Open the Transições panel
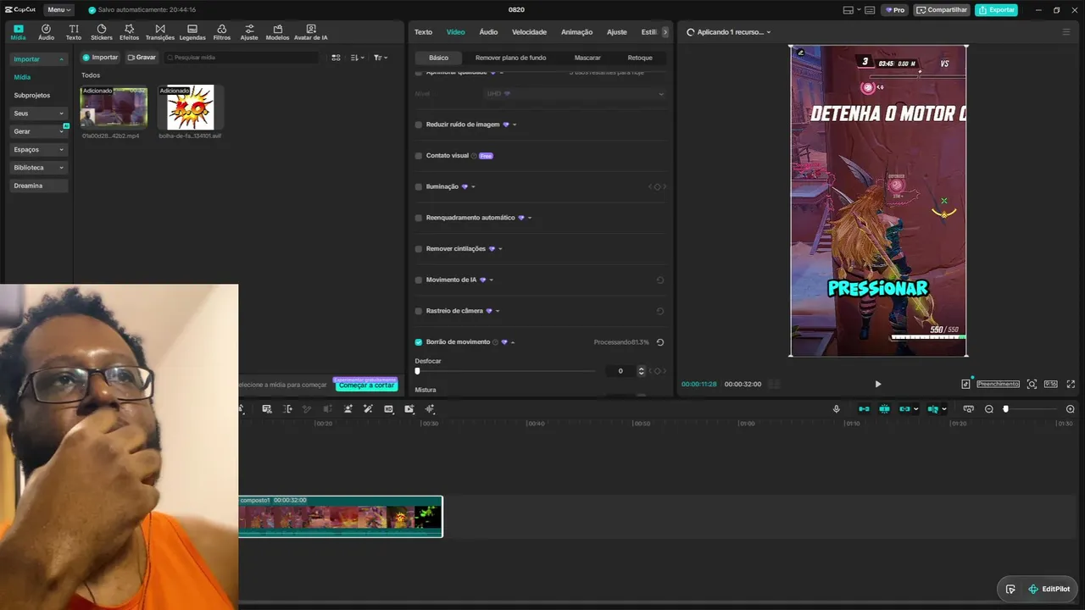The image size is (1085, 610). 160,32
